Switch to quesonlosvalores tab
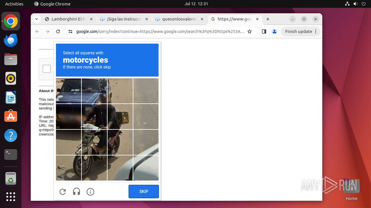 [x=179, y=19]
